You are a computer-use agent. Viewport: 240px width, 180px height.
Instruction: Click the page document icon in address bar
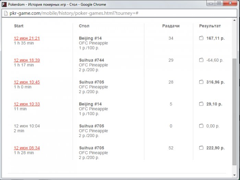point(6,13)
